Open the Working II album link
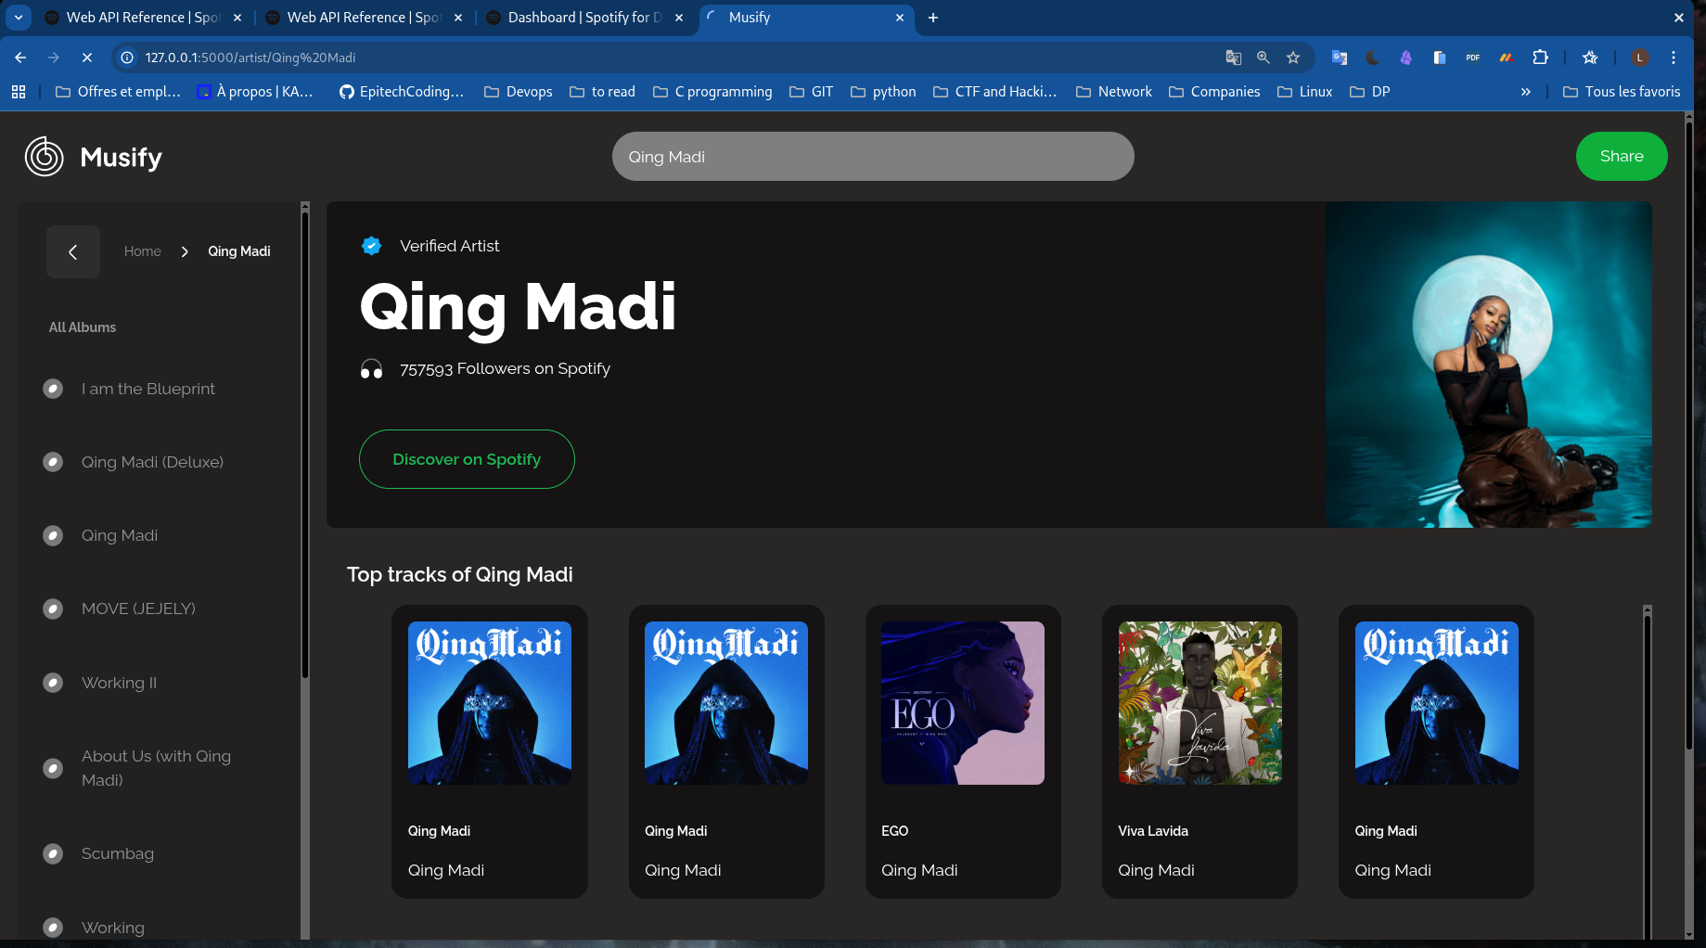 [119, 683]
